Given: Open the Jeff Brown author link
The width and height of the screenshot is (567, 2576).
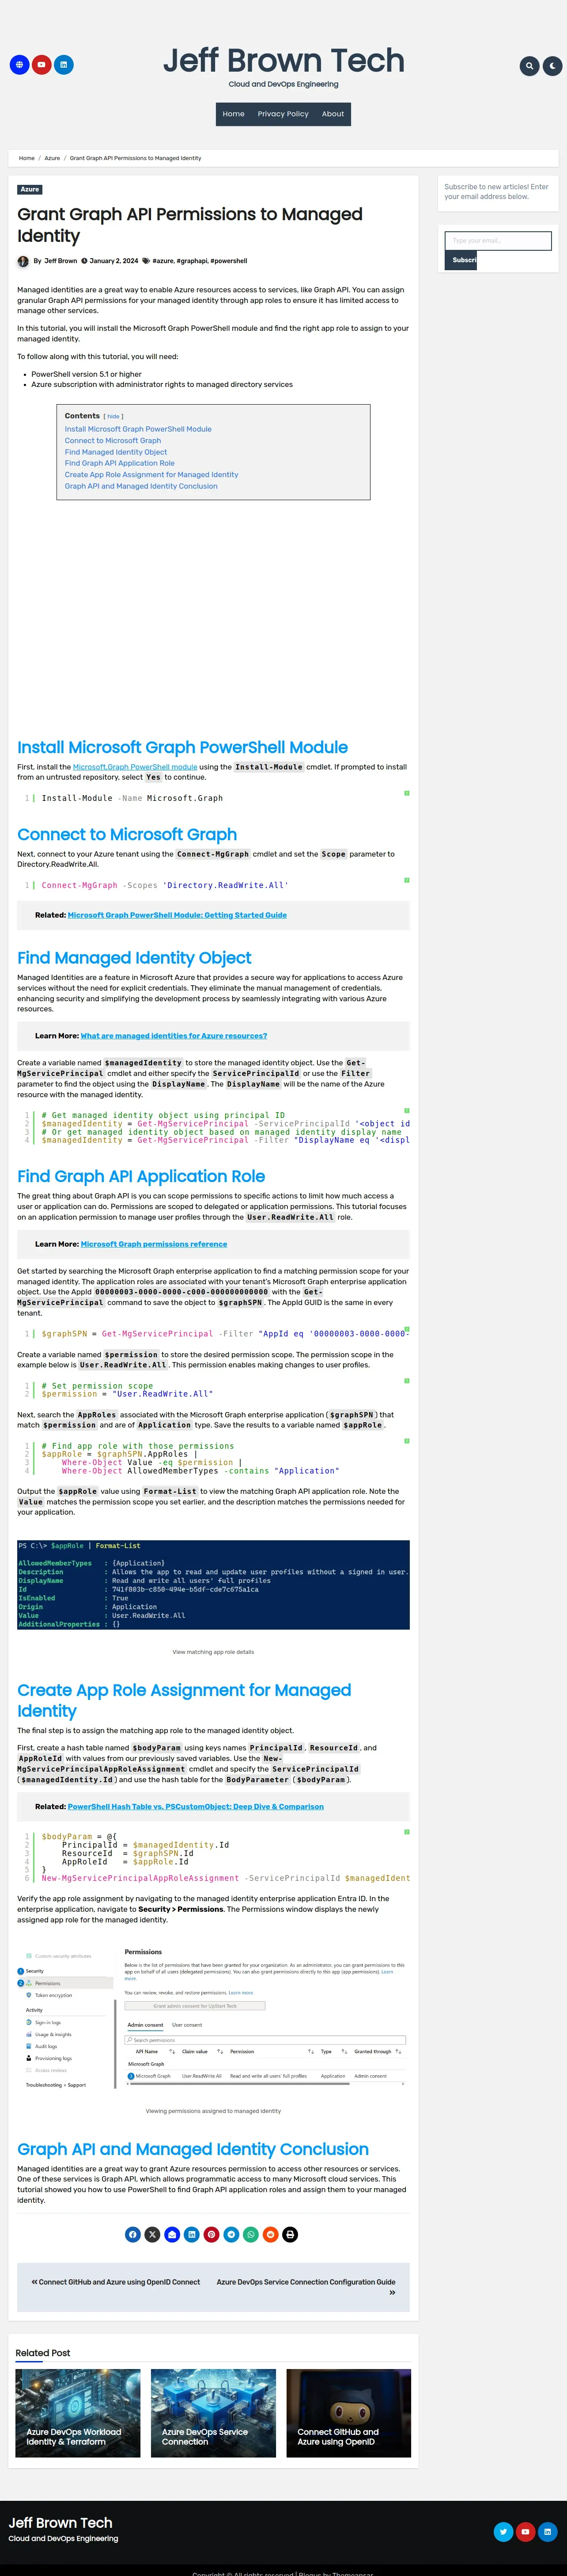Looking at the screenshot, I should tap(60, 261).
